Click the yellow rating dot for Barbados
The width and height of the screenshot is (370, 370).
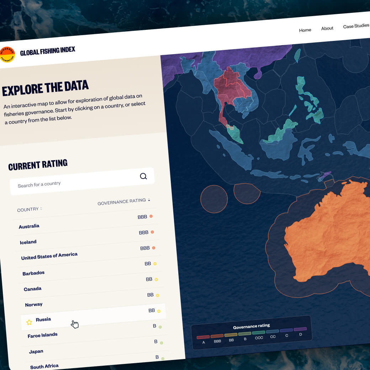(155, 264)
